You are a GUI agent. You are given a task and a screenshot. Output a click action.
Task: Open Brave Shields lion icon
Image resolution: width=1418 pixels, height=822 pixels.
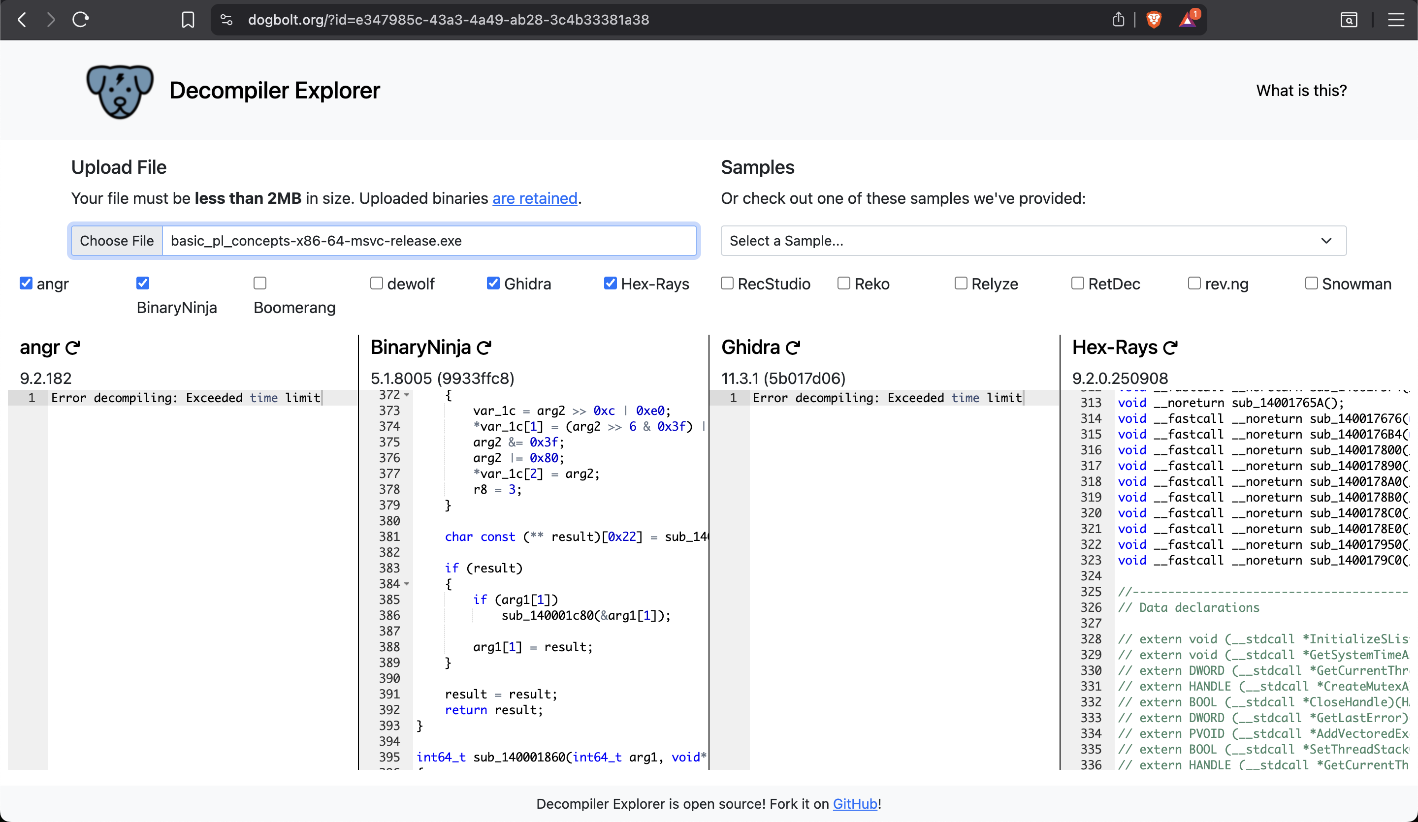1154,20
